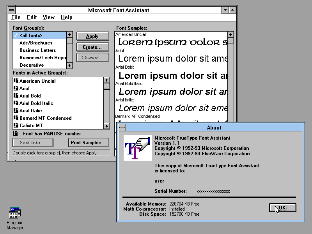Image resolution: width=312 pixels, height=234 pixels.
Task: Open the View menu
Action: [48, 18]
